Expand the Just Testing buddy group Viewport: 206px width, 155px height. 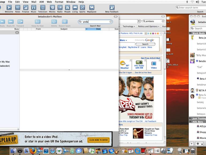[190, 118]
